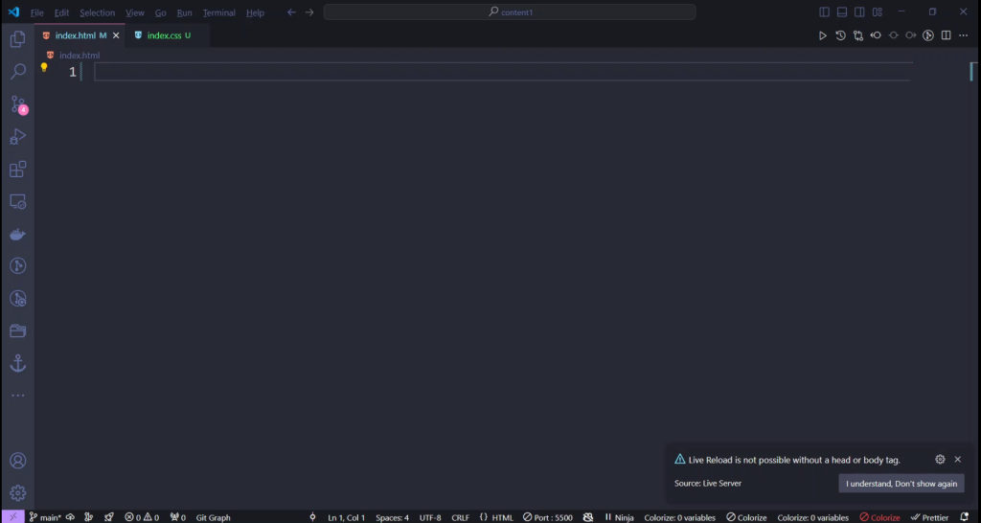Show additional views via activity bar ellipsis

coord(17,396)
